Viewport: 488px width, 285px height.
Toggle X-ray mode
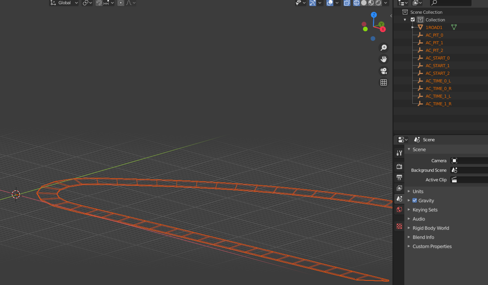(347, 3)
